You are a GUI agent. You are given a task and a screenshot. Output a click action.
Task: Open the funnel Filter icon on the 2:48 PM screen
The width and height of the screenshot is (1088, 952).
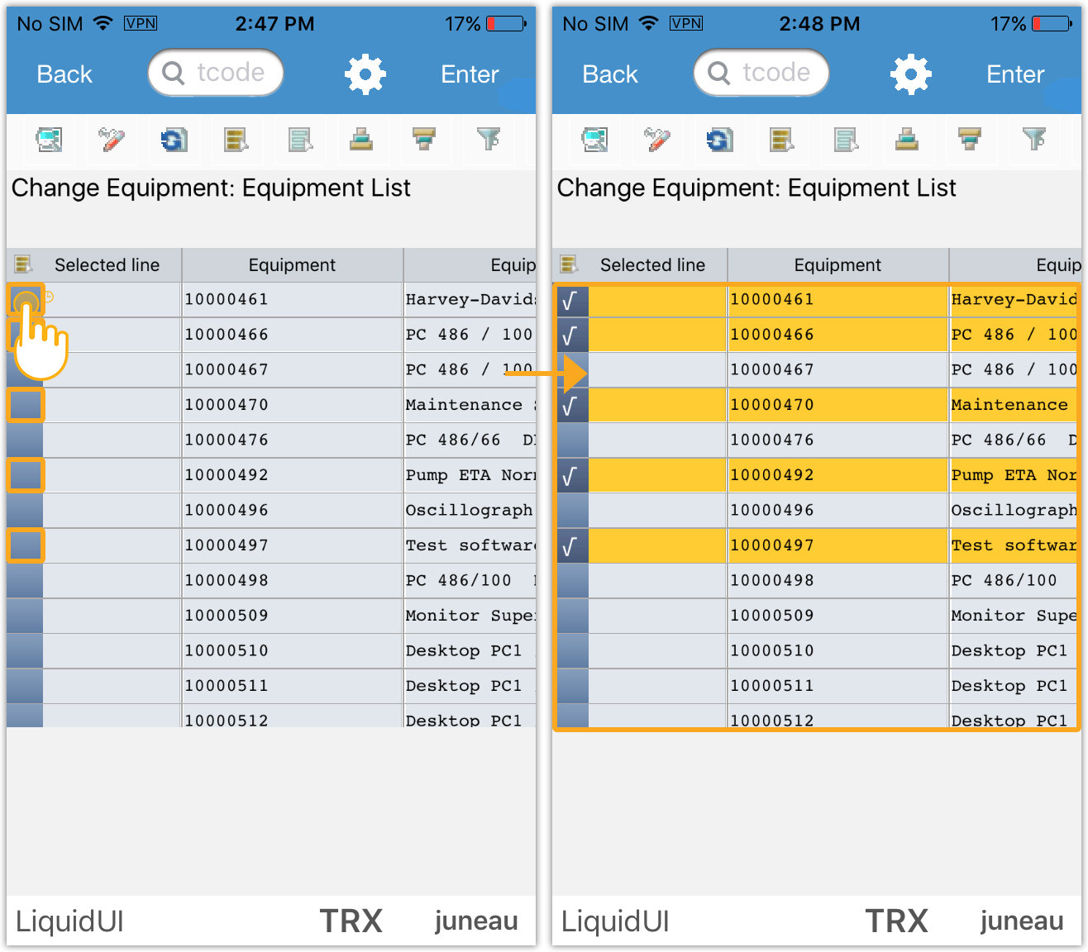1033,140
